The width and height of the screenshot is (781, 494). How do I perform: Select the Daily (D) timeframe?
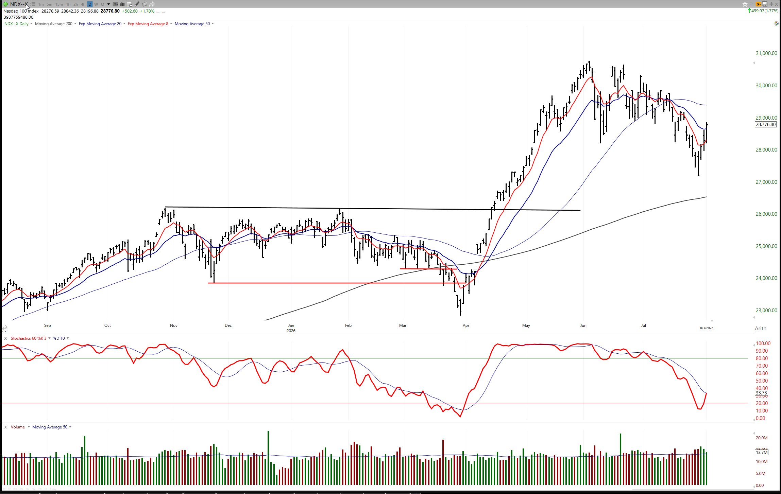click(90, 4)
